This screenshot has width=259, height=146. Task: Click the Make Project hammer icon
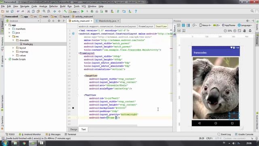pyautogui.click(x=65, y=11)
